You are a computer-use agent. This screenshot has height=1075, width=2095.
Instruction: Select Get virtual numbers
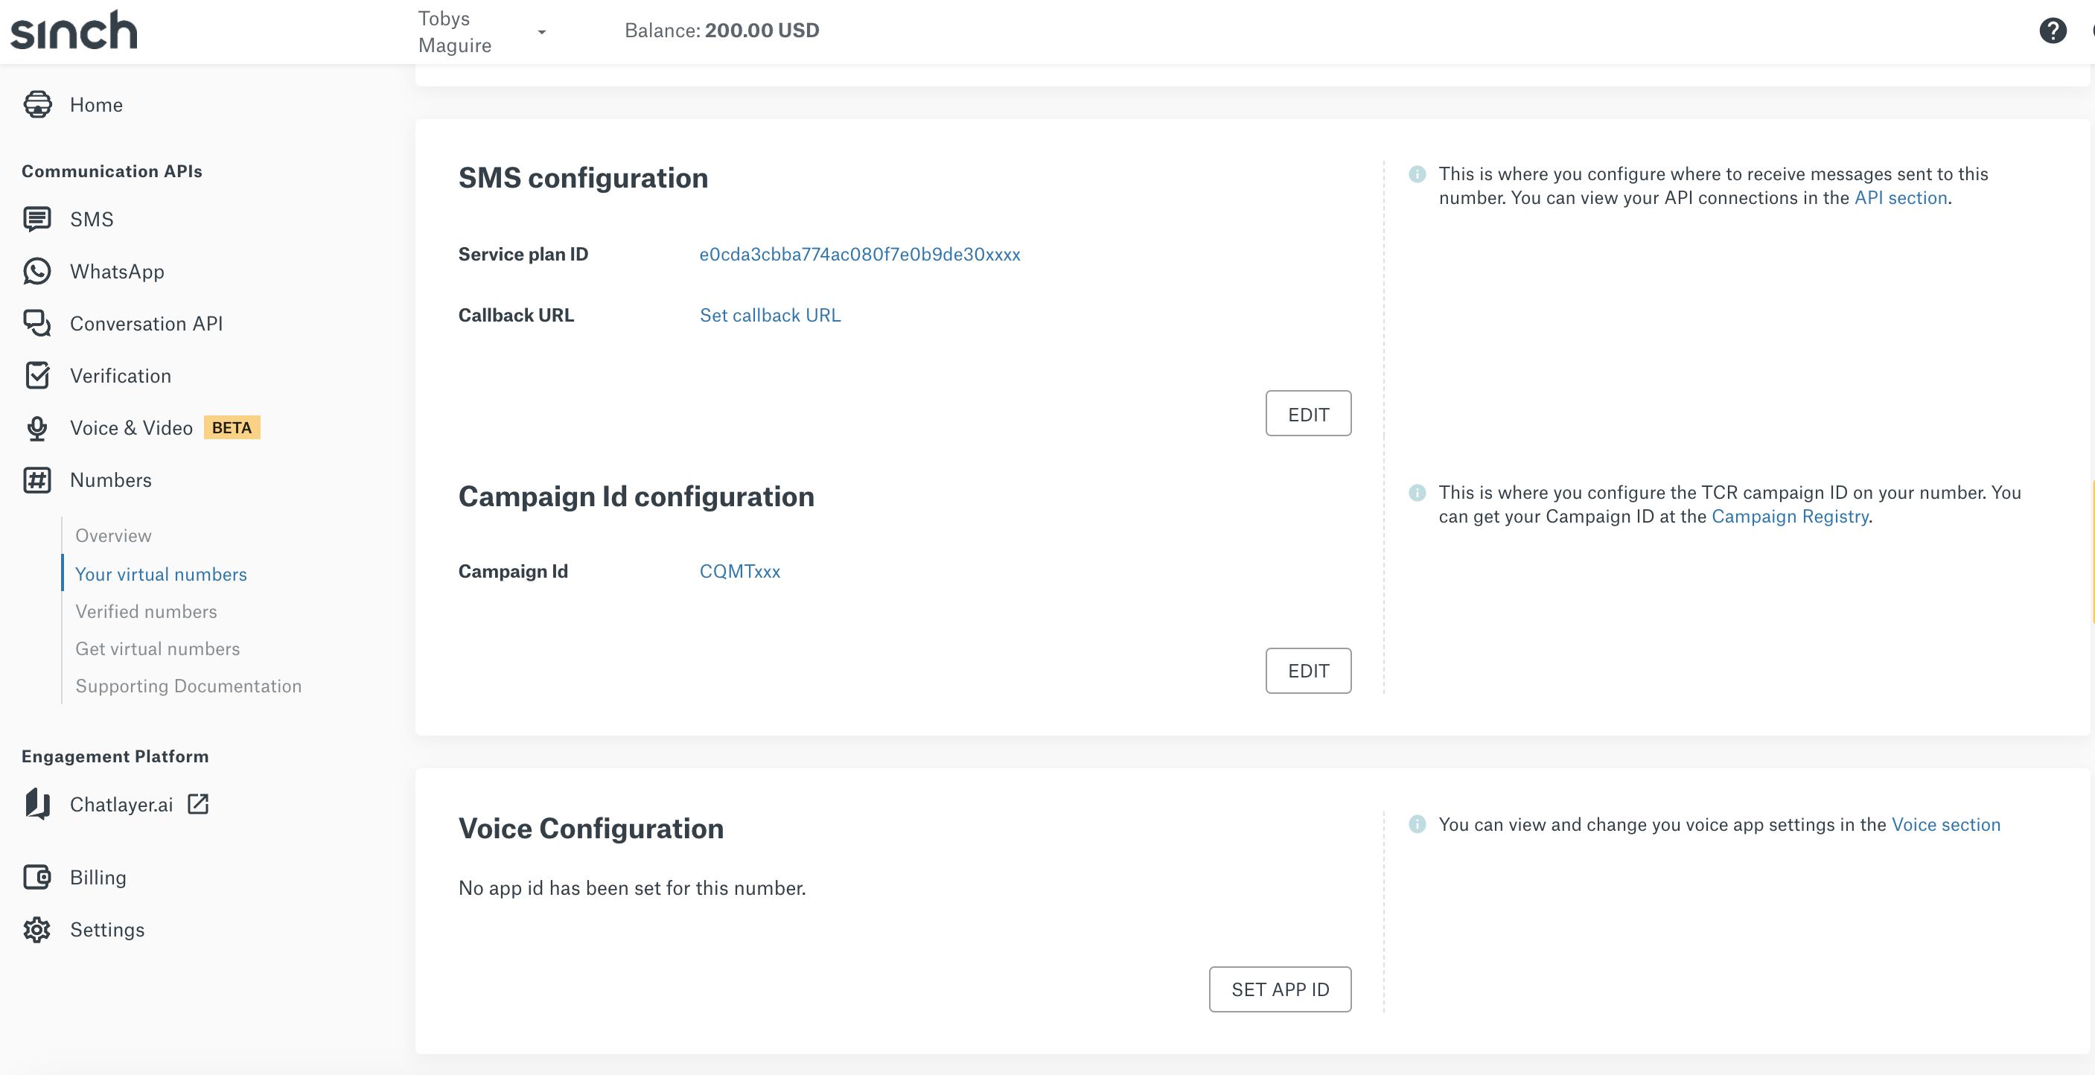point(158,649)
